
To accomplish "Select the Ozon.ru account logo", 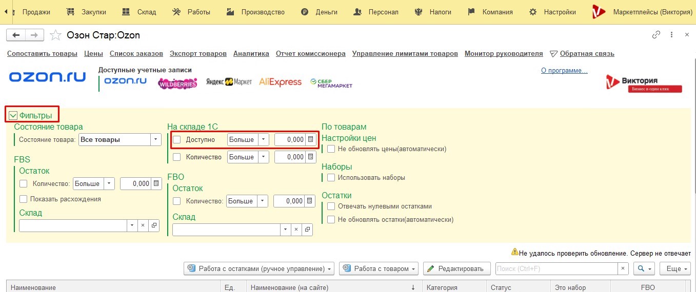I will coord(126,81).
